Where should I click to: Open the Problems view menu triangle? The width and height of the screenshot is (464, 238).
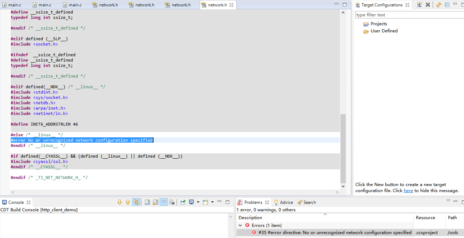pyautogui.click(x=448, y=201)
